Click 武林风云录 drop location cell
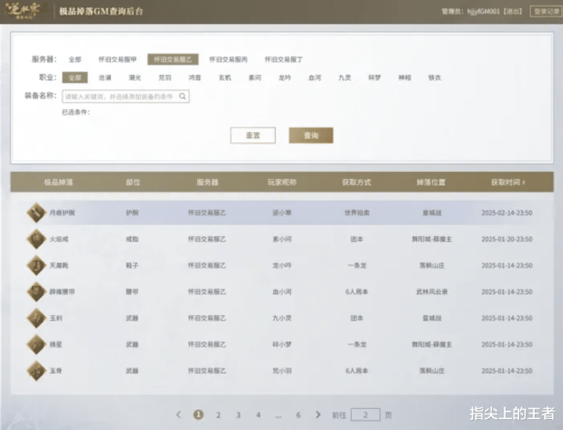 coord(432,292)
